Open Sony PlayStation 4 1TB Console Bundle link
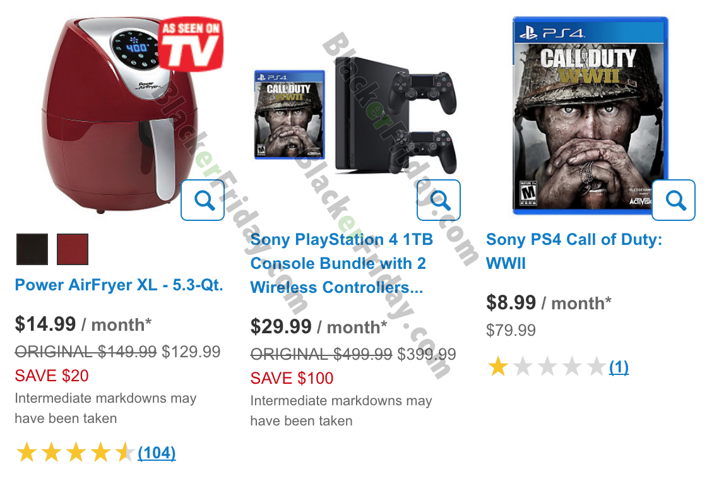 [x=342, y=263]
